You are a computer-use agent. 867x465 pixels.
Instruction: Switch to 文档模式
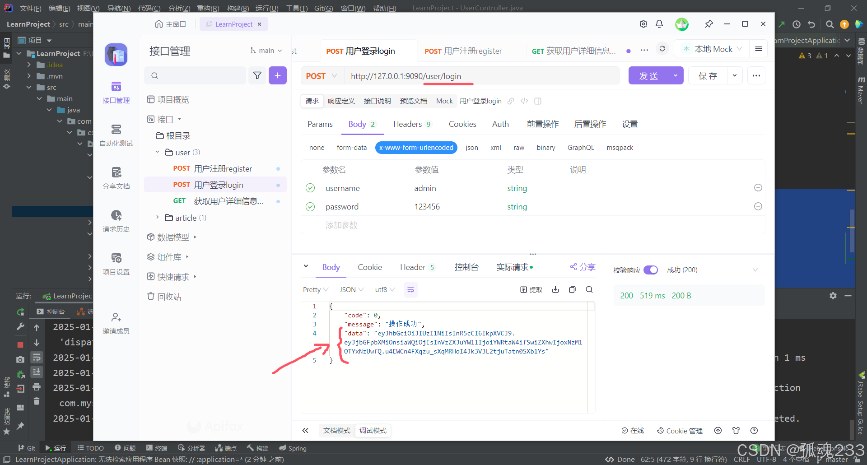coord(337,430)
